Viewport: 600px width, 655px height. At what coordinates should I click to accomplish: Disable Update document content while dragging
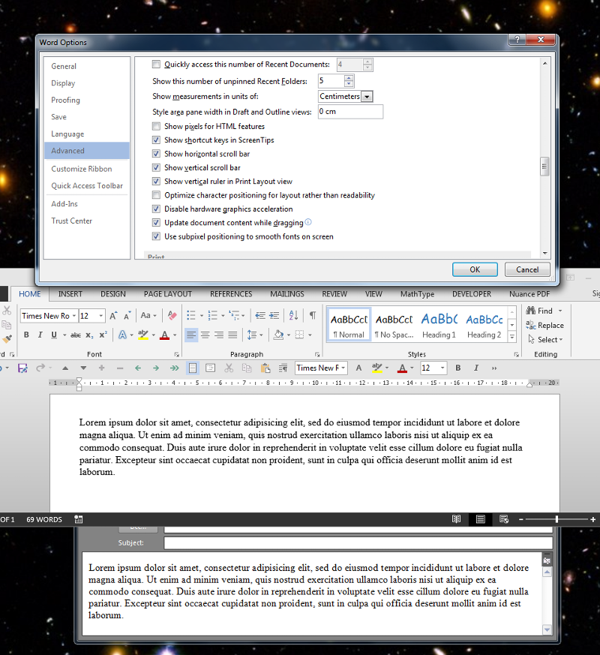(155, 222)
